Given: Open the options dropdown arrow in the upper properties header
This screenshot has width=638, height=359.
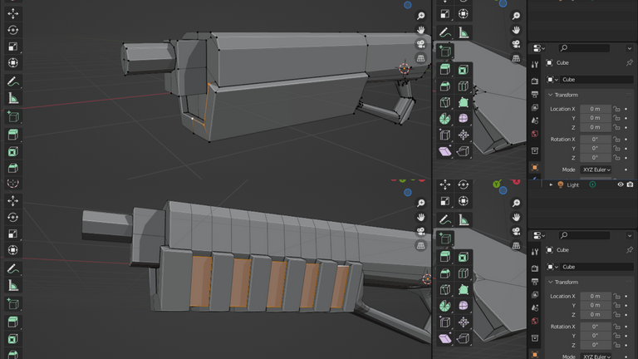Looking at the screenshot, I should pos(630,48).
